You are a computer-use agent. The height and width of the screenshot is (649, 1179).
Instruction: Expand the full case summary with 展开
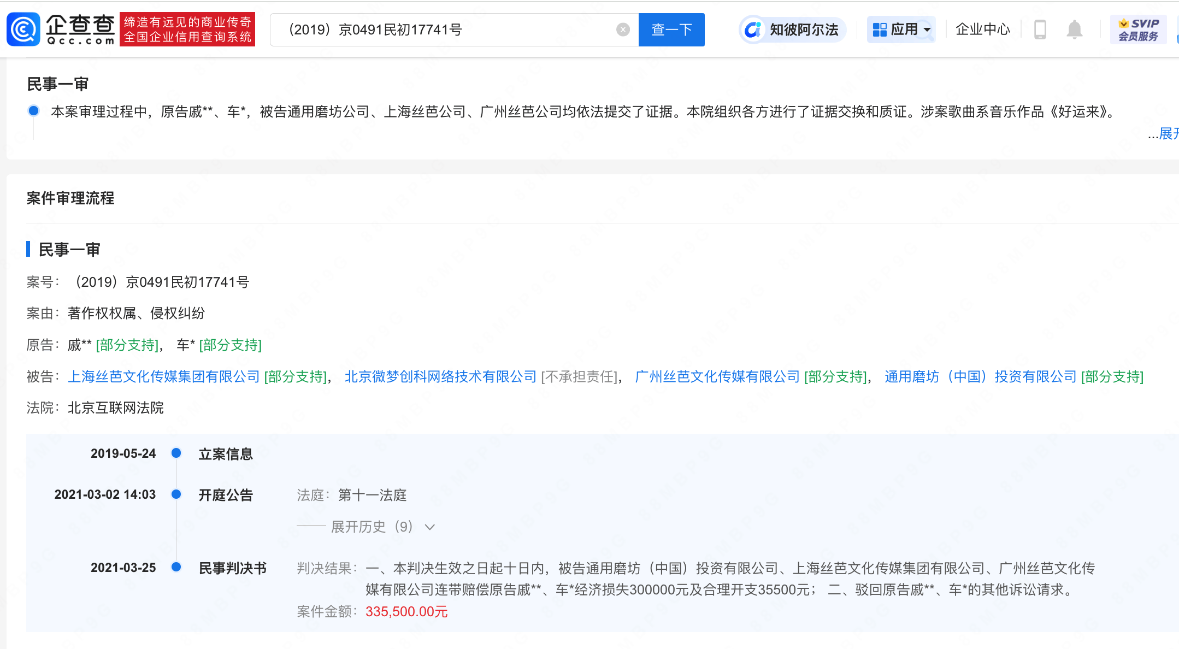point(1168,134)
